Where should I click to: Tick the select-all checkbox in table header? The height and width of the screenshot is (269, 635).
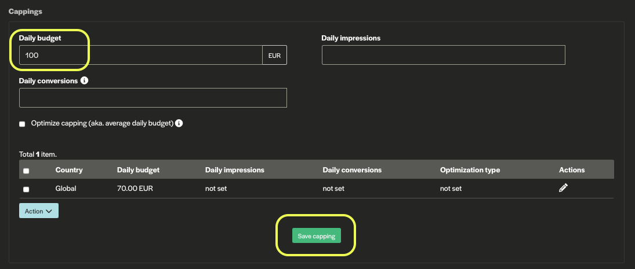[26, 171]
